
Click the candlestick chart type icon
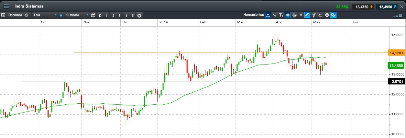coord(300,15)
